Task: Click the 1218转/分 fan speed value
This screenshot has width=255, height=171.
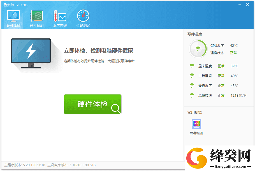Action: pyautogui.click(x=238, y=96)
